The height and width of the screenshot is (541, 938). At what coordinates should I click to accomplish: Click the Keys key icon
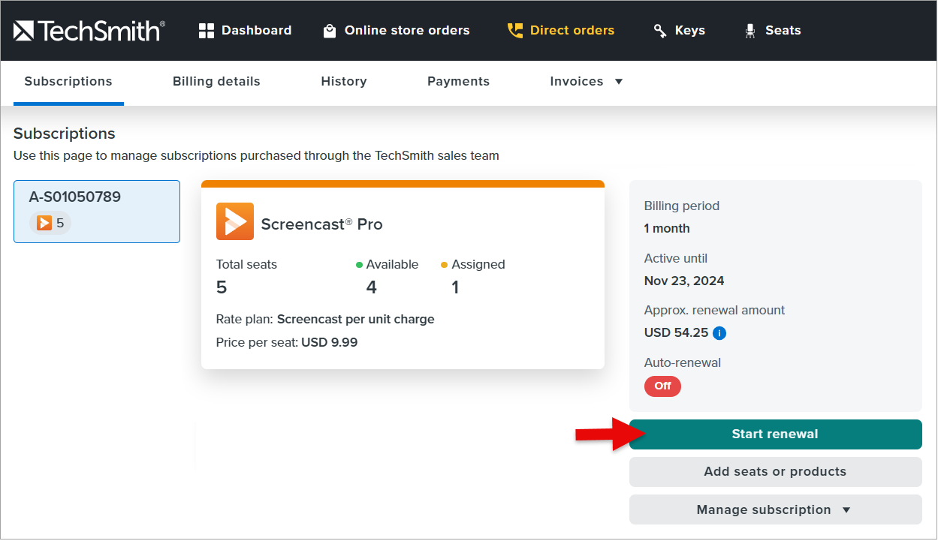[x=660, y=31]
